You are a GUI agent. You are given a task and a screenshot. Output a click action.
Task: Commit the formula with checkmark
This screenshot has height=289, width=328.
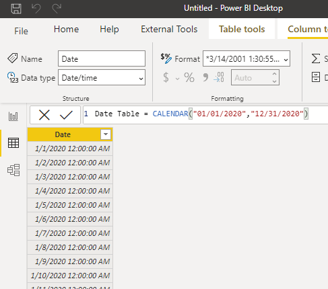pyautogui.click(x=66, y=115)
